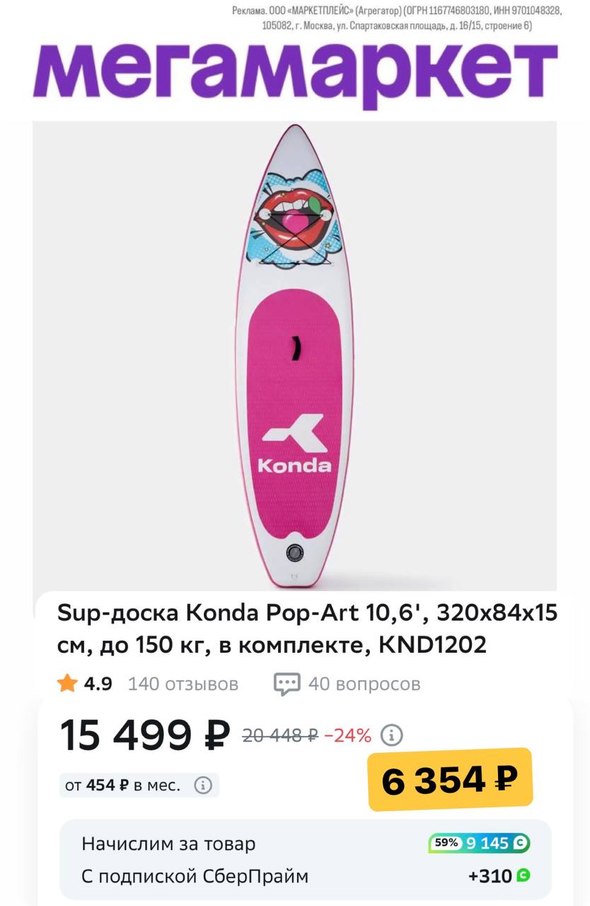Click the crossed-out 20 448 ₽ old price
The width and height of the screenshot is (590, 906).
279,735
